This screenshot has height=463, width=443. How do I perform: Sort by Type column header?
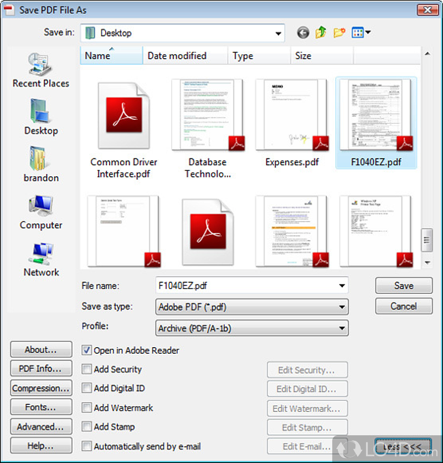(259, 55)
